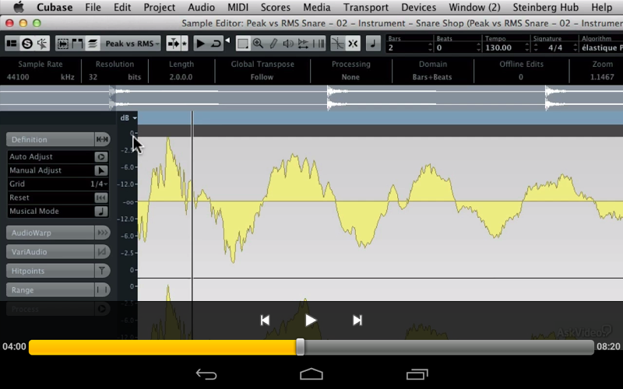Expand the Range section
Viewport: 623px width, 389px height.
coord(50,289)
